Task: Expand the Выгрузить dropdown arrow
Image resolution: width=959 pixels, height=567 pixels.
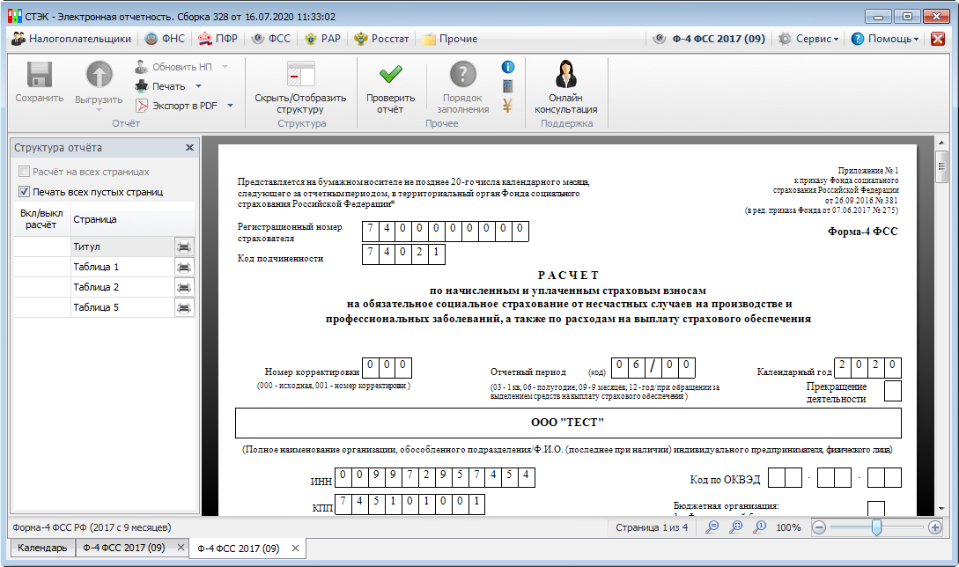Action: (100, 109)
